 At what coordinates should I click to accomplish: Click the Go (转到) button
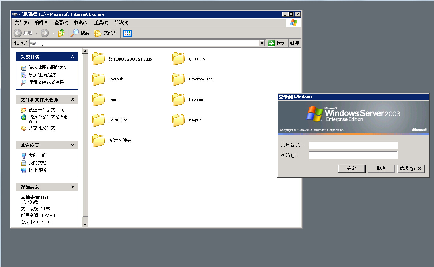click(x=277, y=43)
